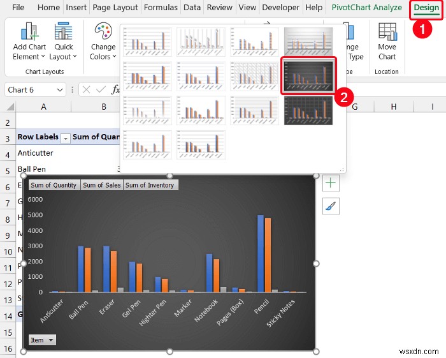Open the Quick Layout gallery
446x358 pixels.
click(63, 41)
